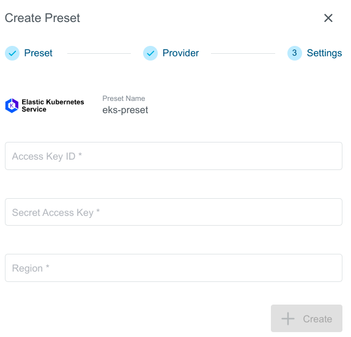Click the Preset step checkmark circle
Screen dimensions: 351x337
click(x=12, y=53)
